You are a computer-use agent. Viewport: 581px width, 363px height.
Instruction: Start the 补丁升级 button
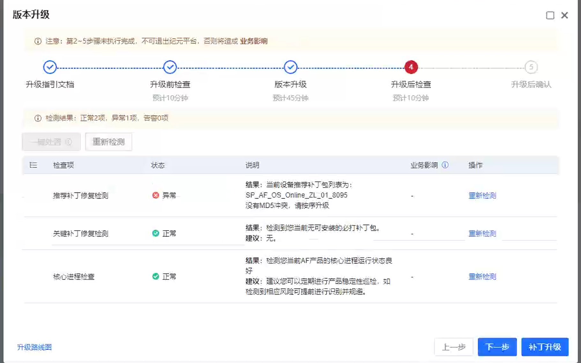[545, 347]
